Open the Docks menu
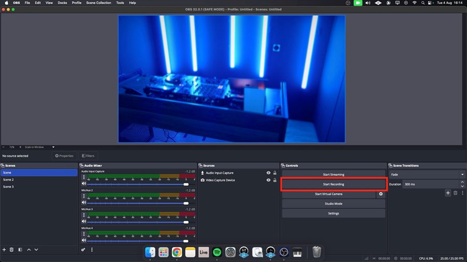Viewport: 467px width, 262px height. [x=62, y=3]
